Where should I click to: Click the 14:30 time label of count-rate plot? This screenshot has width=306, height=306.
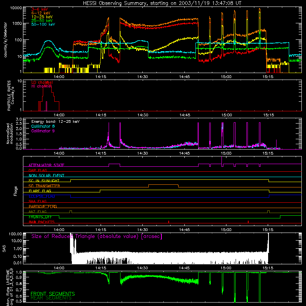coord(142,77)
